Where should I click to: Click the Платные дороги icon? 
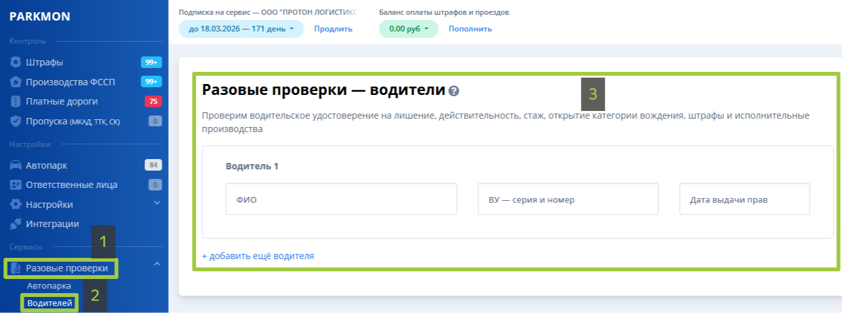point(16,101)
